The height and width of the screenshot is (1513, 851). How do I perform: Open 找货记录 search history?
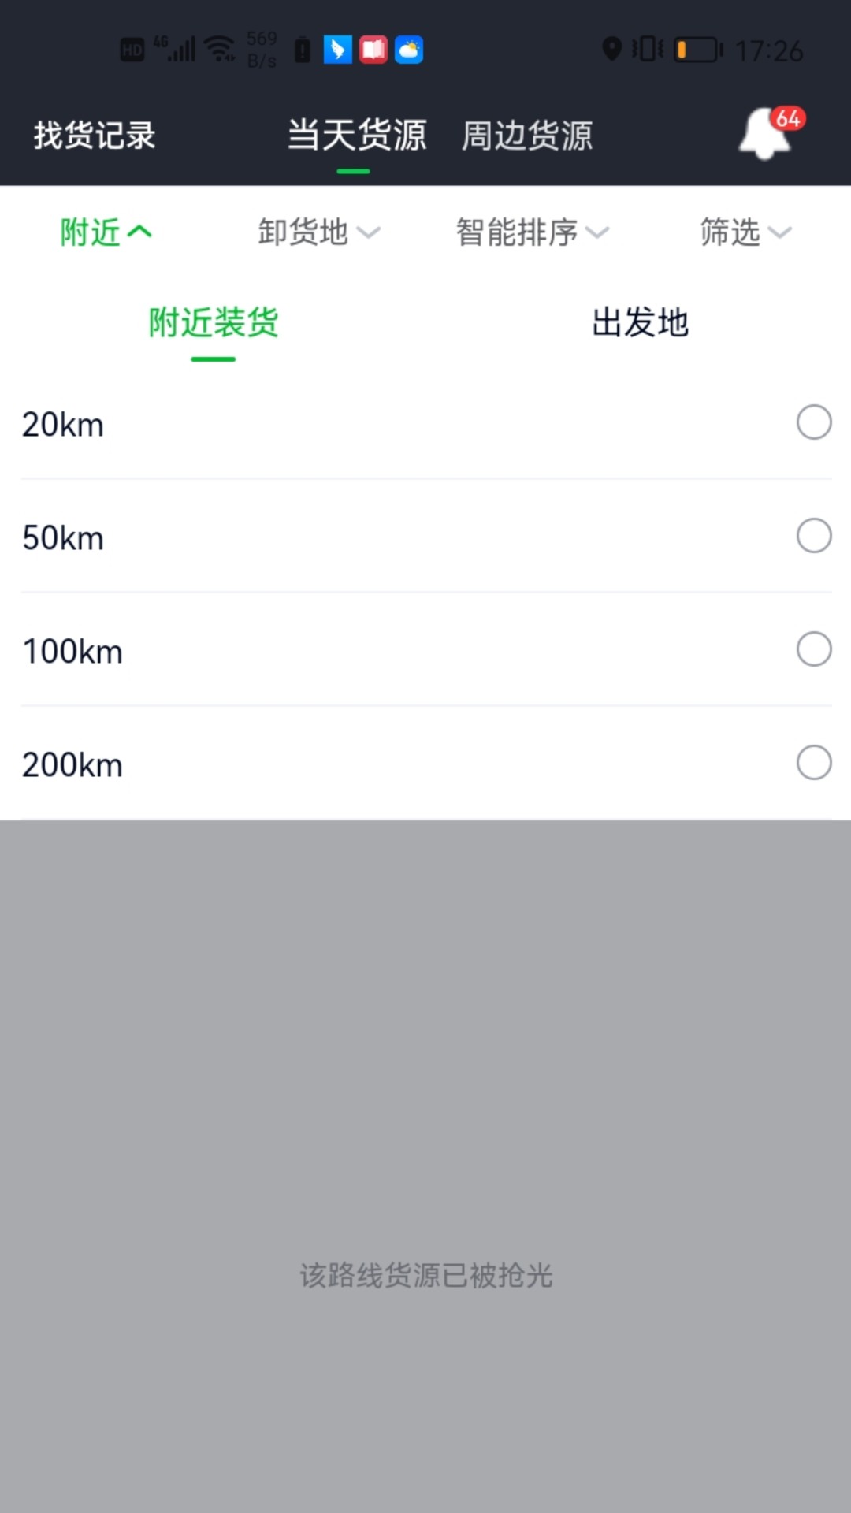point(95,136)
